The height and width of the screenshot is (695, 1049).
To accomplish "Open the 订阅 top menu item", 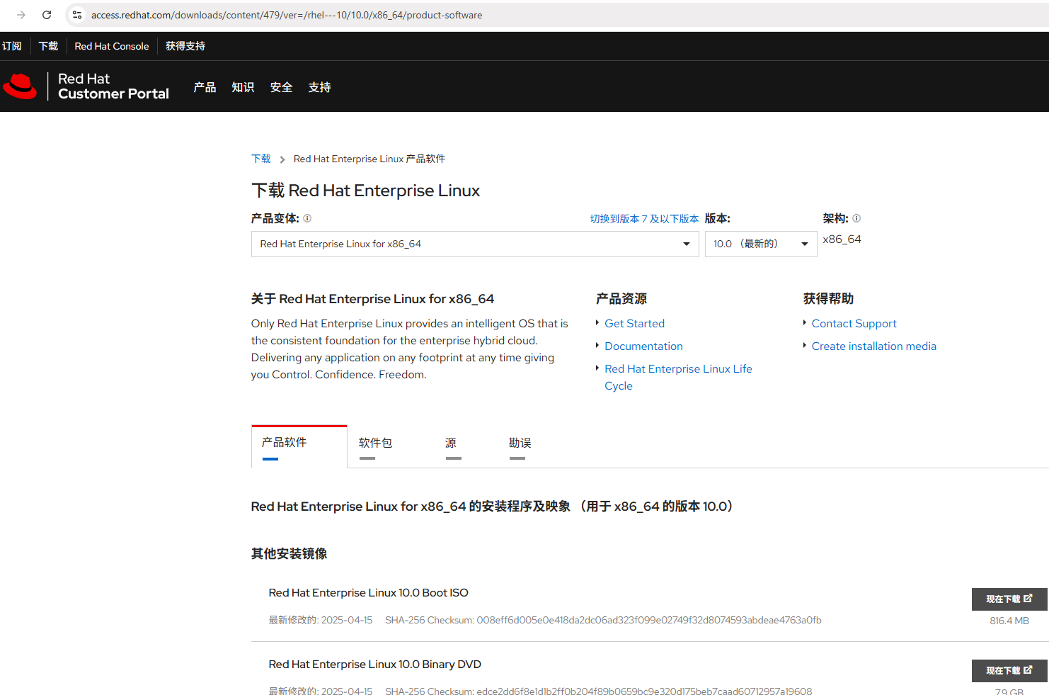I will (11, 46).
